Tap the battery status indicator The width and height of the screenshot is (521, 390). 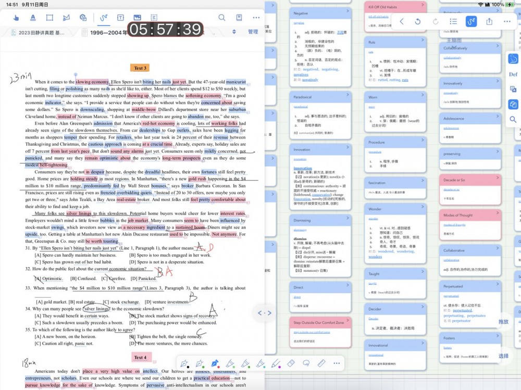510,5
